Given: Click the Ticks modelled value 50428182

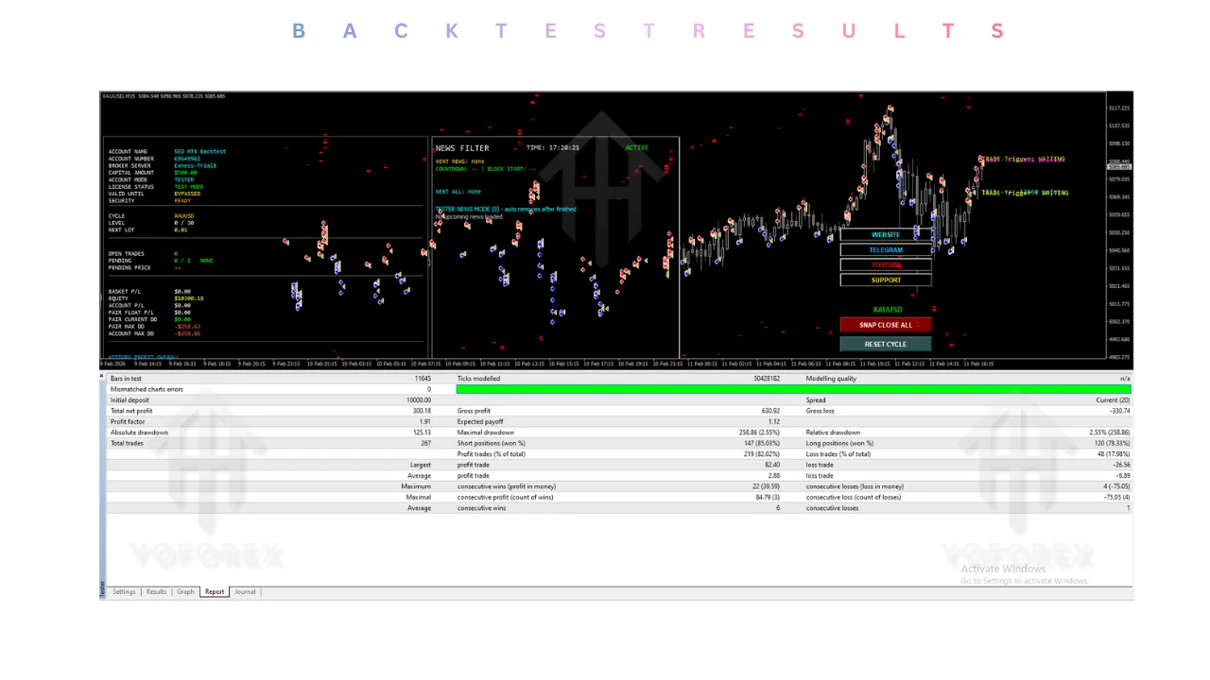Looking at the screenshot, I should pyautogui.click(x=767, y=379).
